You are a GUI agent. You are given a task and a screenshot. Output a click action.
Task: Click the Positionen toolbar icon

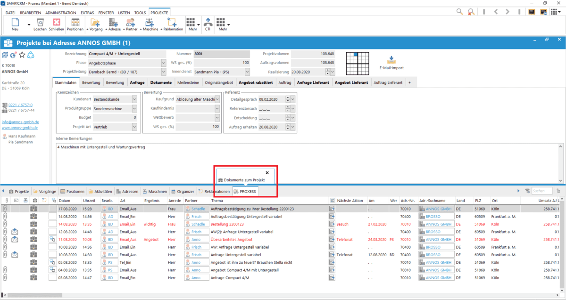click(75, 23)
